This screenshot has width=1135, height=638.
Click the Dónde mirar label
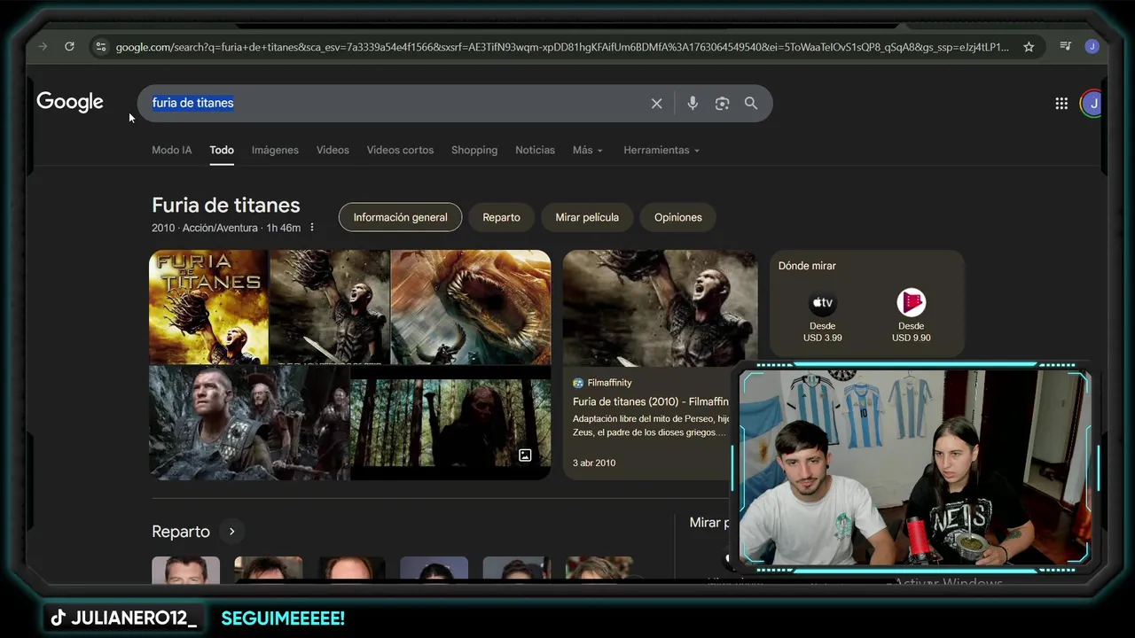pos(807,266)
